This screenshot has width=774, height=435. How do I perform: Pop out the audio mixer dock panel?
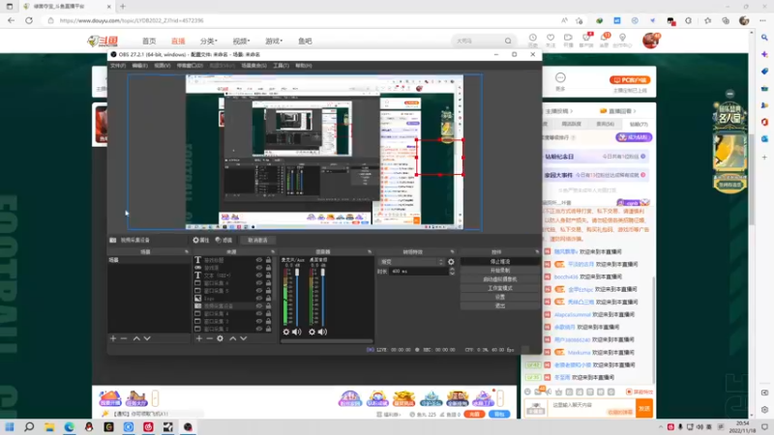(370, 251)
